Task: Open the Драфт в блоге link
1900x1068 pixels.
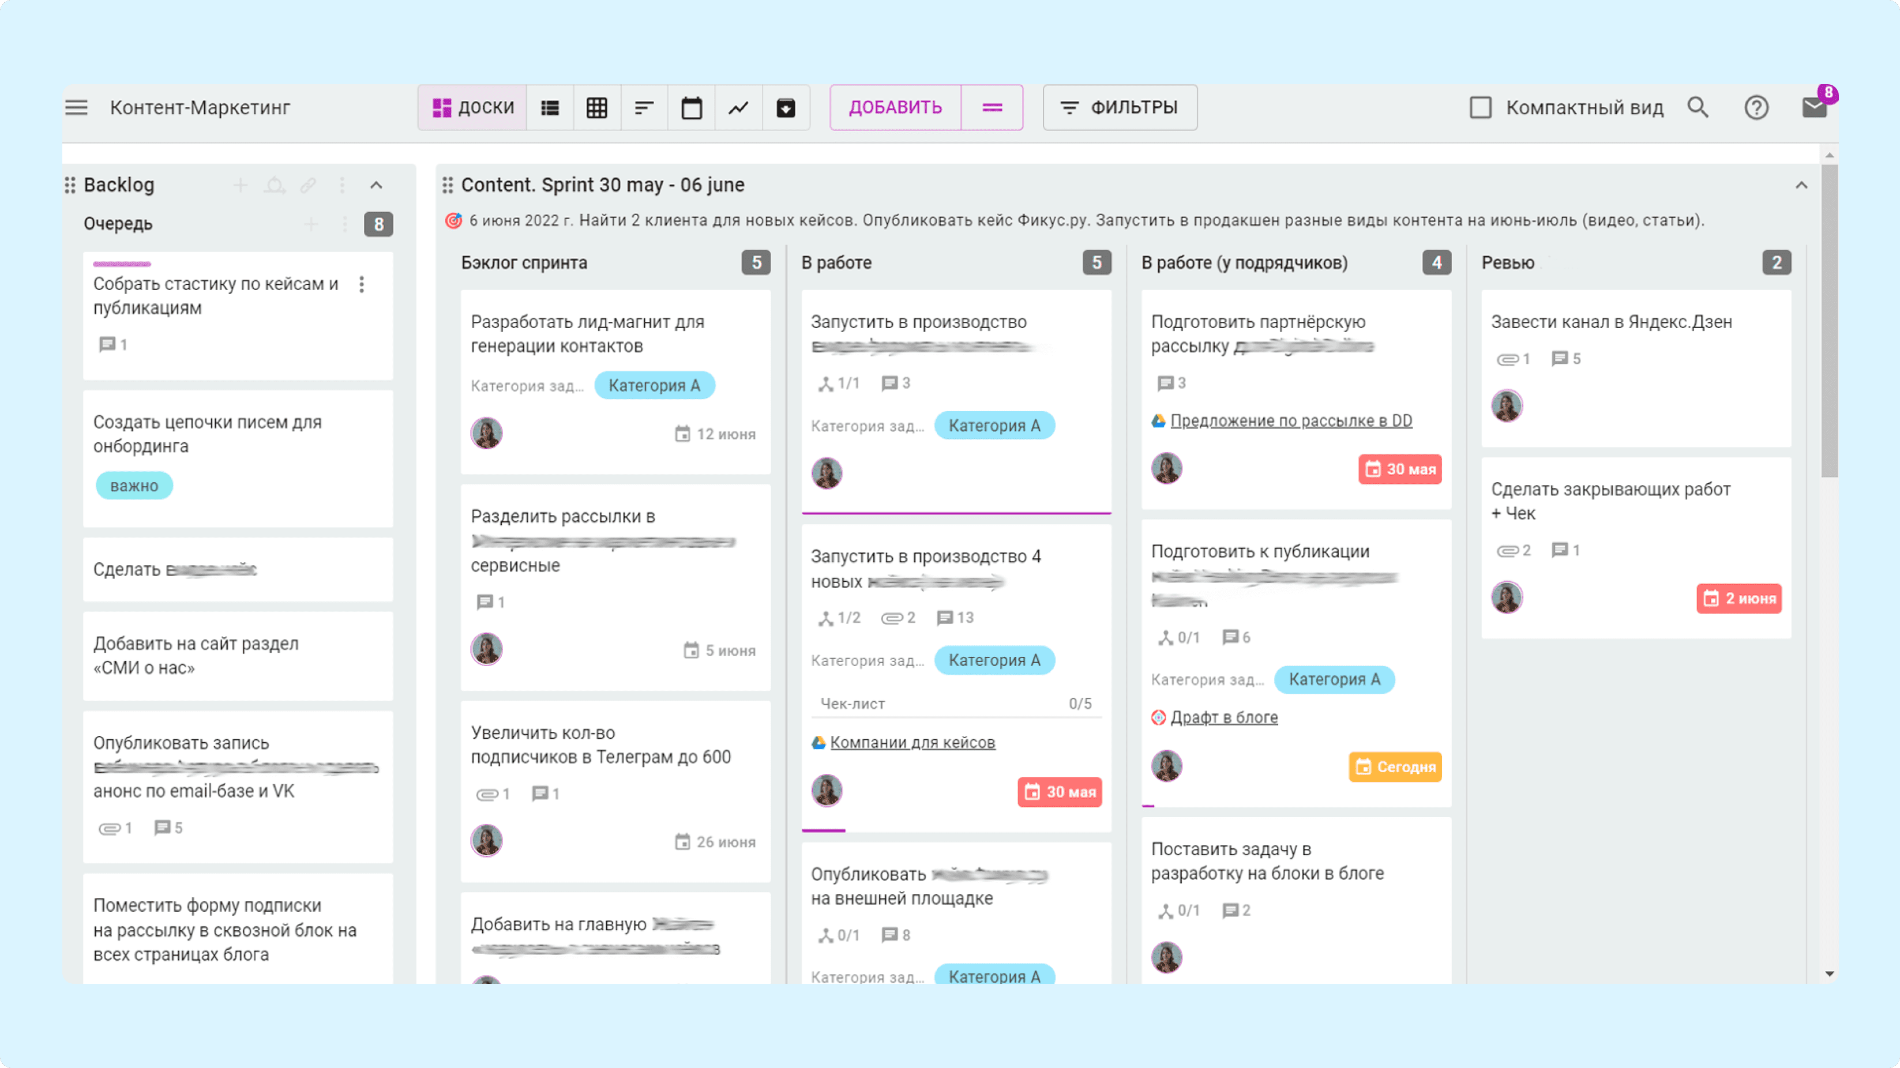Action: tap(1223, 717)
